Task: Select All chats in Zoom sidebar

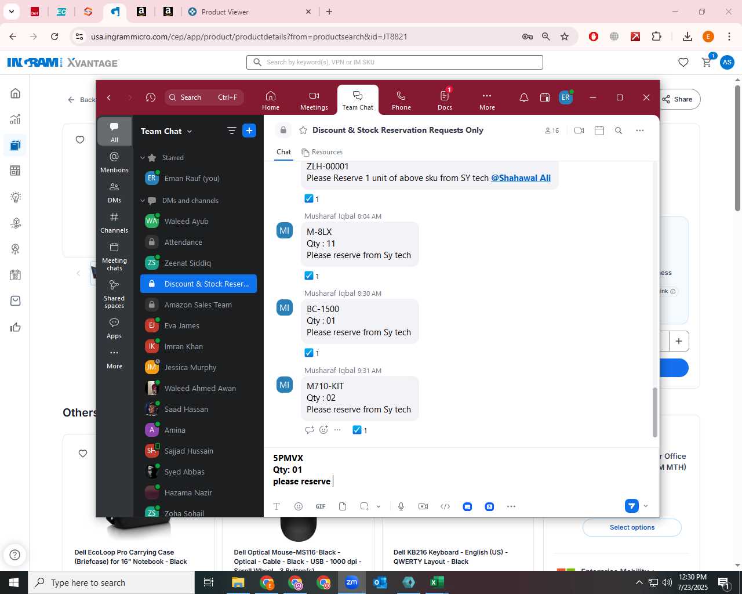Action: click(x=114, y=132)
